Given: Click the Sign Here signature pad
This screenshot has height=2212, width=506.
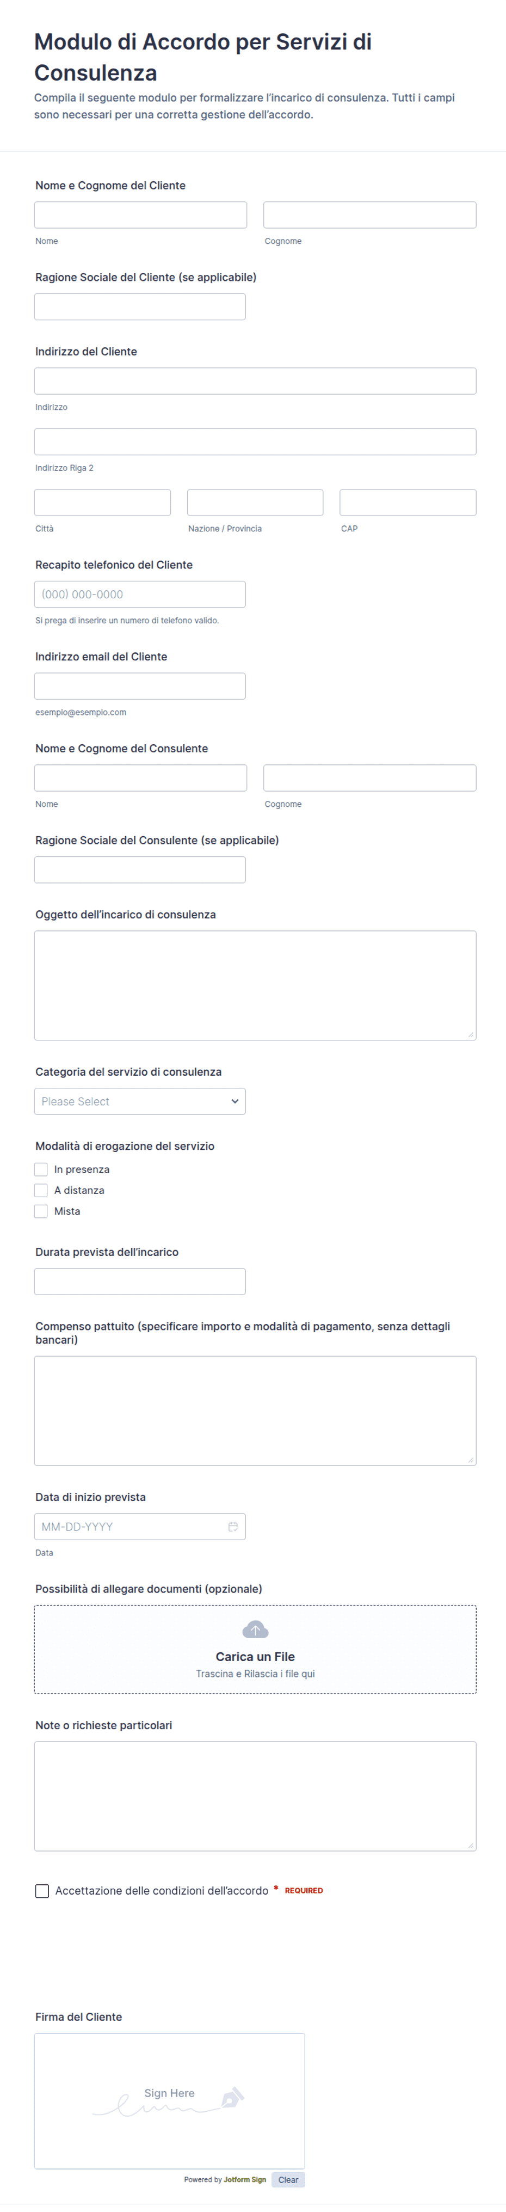Looking at the screenshot, I should [170, 2100].
